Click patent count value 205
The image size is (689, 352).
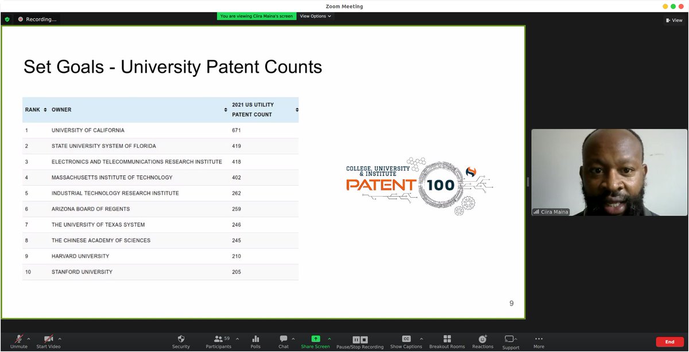pos(236,272)
